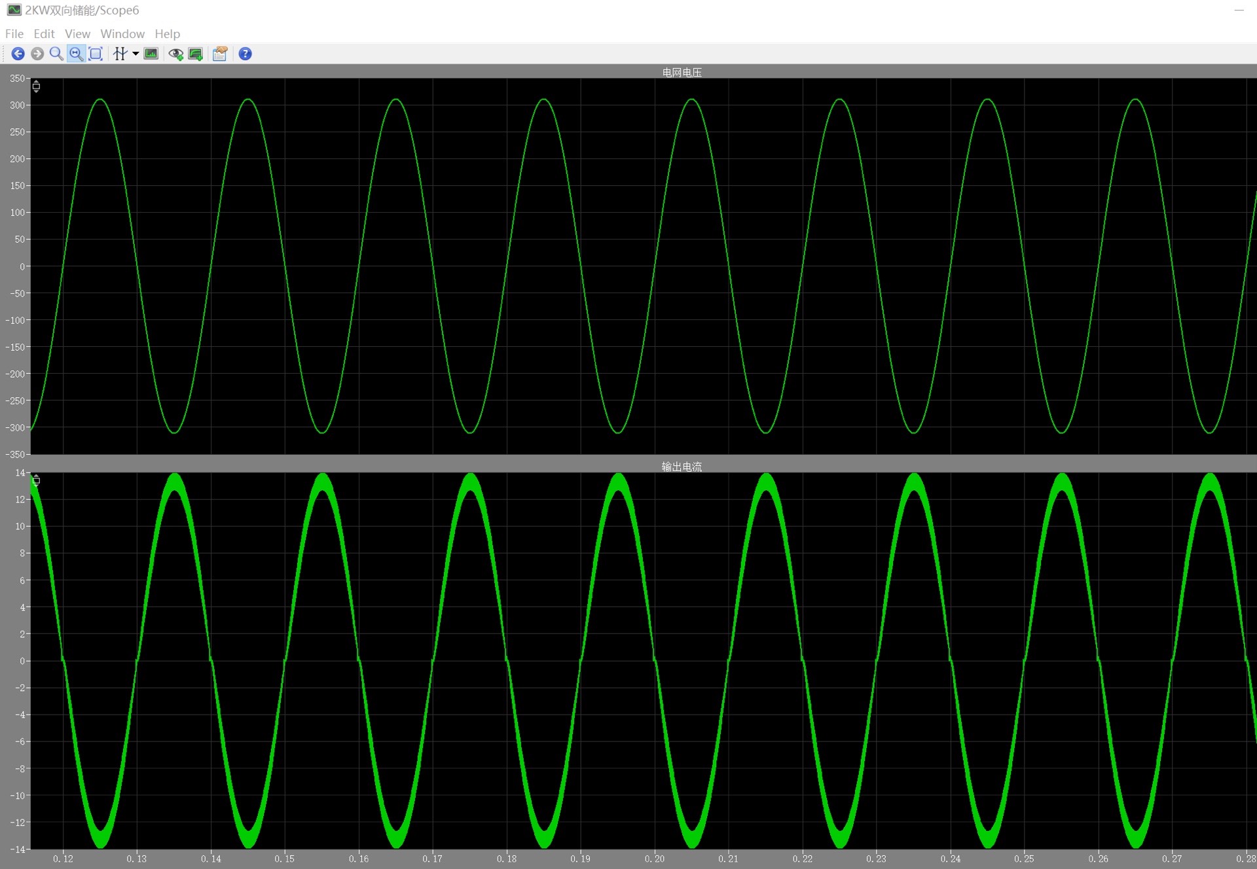The height and width of the screenshot is (869, 1257).
Task: Toggle constrained horizontal zoom tool
Action: pyautogui.click(x=76, y=54)
